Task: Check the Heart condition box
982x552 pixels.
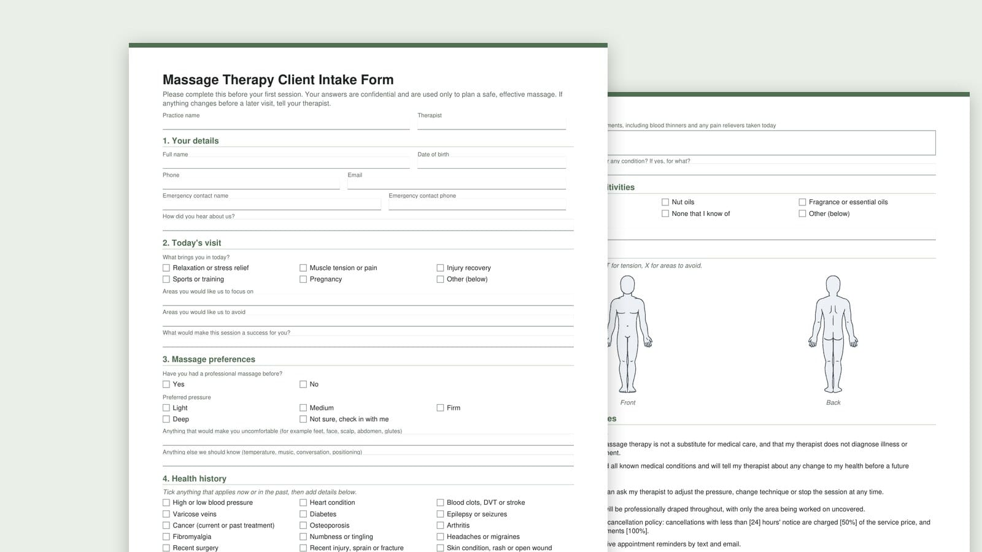Action: [x=303, y=502]
